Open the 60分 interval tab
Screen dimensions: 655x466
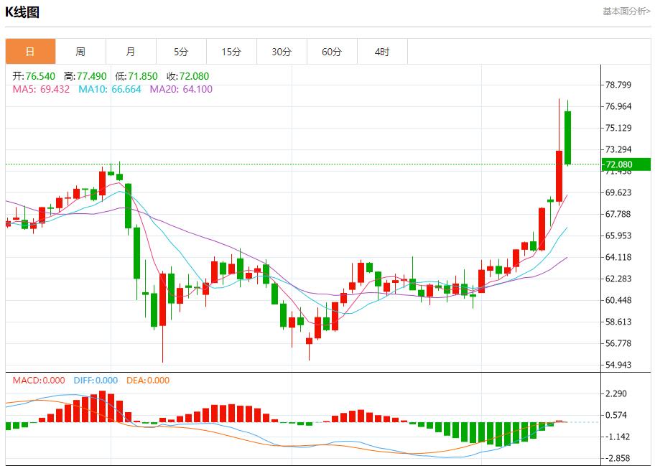click(332, 52)
